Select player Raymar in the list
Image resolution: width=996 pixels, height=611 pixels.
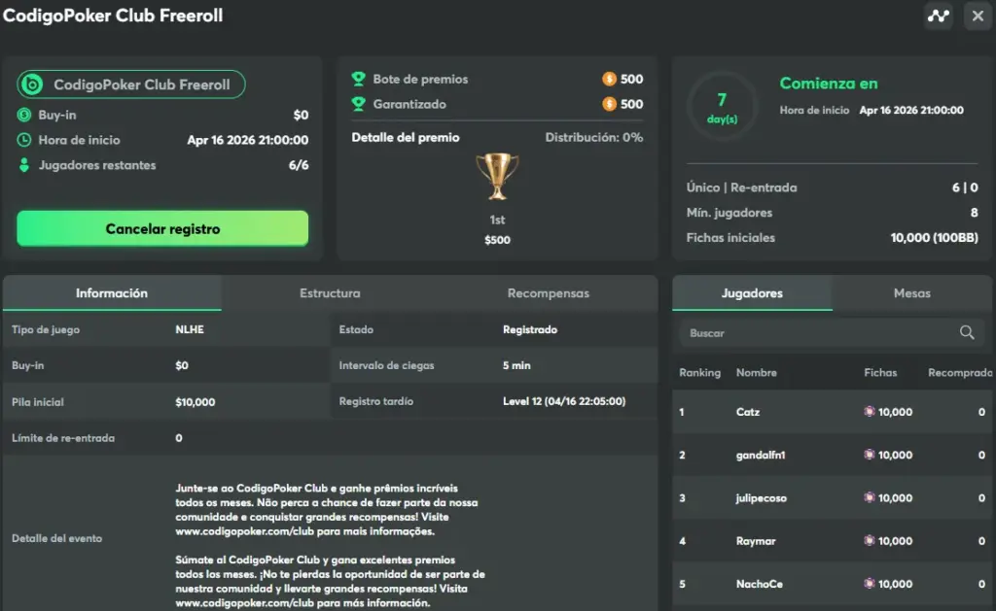pyautogui.click(x=833, y=540)
